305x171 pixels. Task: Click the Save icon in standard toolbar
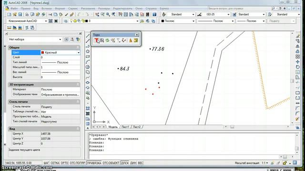[x=20, y=15]
